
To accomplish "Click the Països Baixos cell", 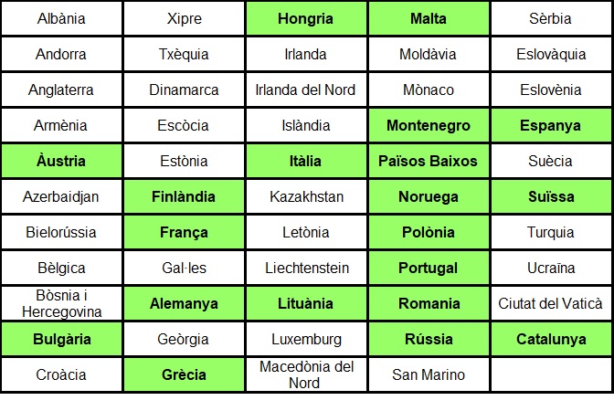I will [429, 161].
